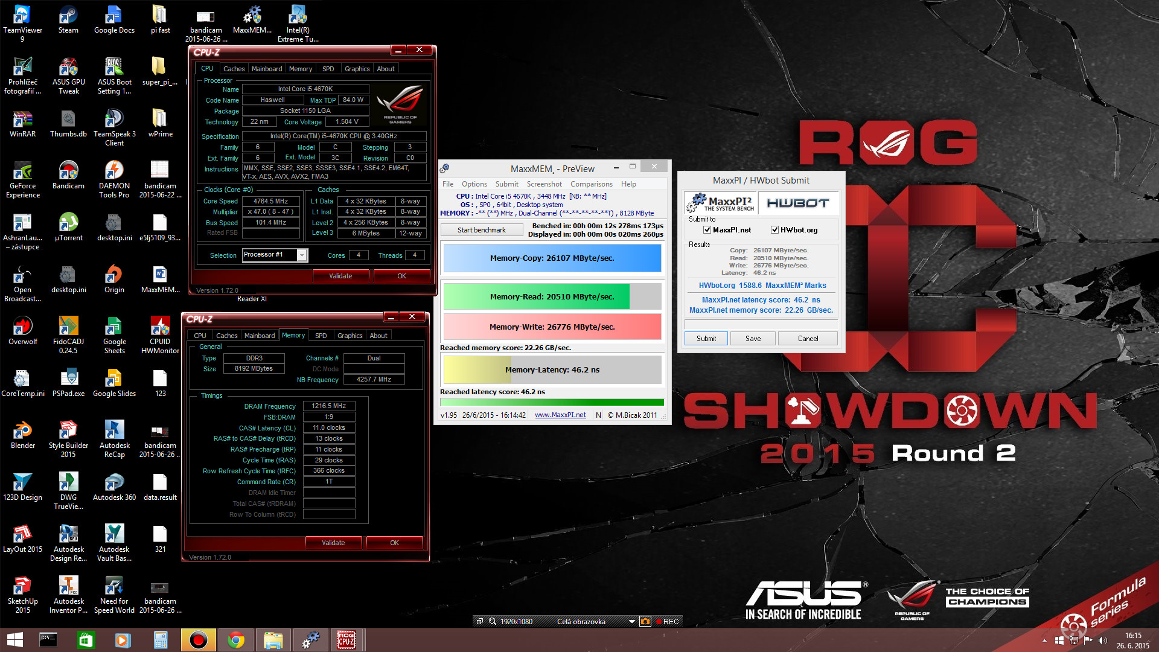This screenshot has height=652, width=1159.
Task: Open the ROG CPU-Z taskbar icon
Action: tap(346, 640)
